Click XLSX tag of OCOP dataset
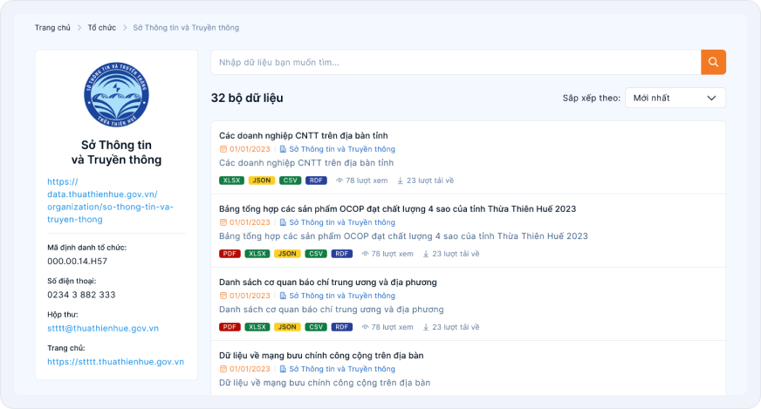761x409 pixels. click(x=257, y=254)
